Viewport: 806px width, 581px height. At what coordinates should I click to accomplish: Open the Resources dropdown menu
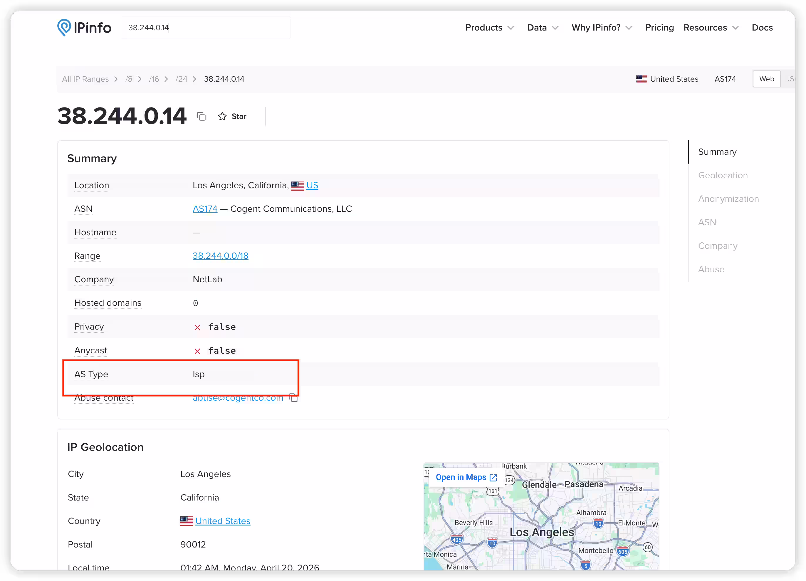[711, 27]
